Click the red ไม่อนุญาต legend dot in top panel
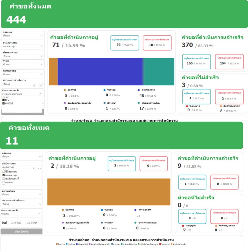The height and width of the screenshot is (251, 248). pyautogui.click(x=187, y=106)
